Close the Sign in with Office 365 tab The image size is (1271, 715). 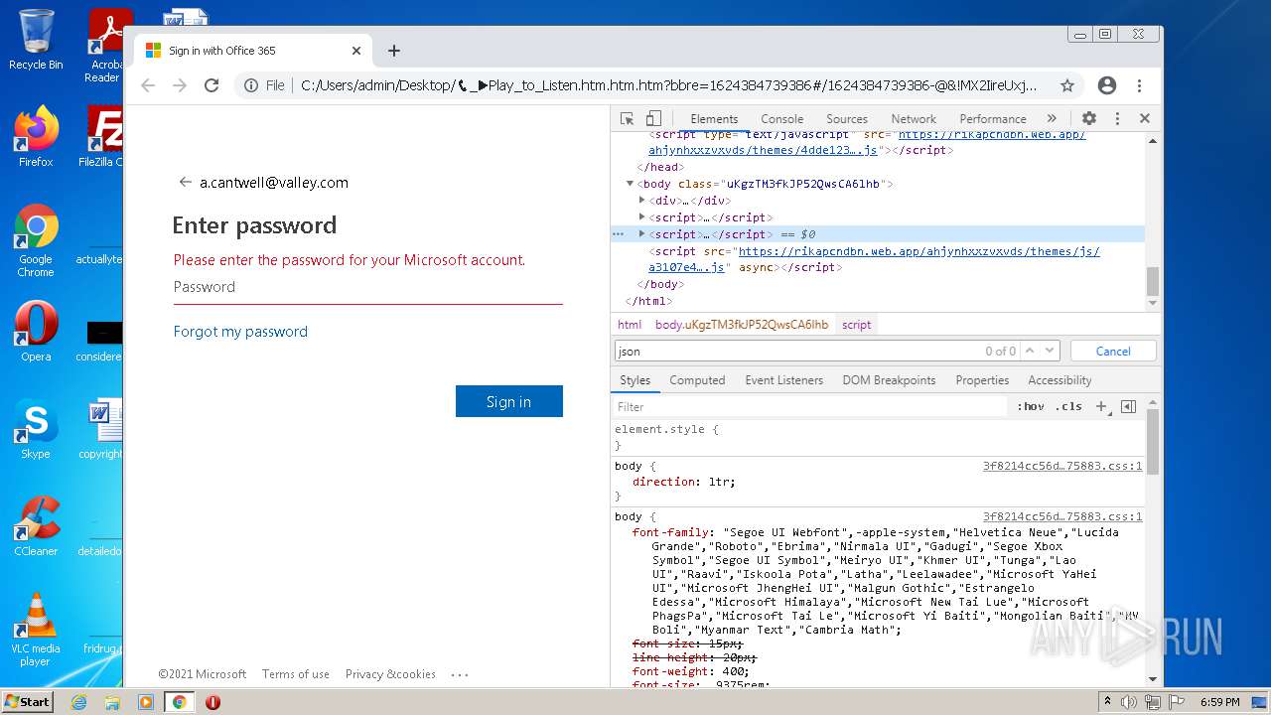[356, 51]
